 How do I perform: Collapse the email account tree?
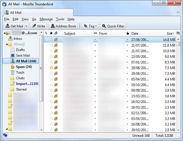(x=5, y=33)
